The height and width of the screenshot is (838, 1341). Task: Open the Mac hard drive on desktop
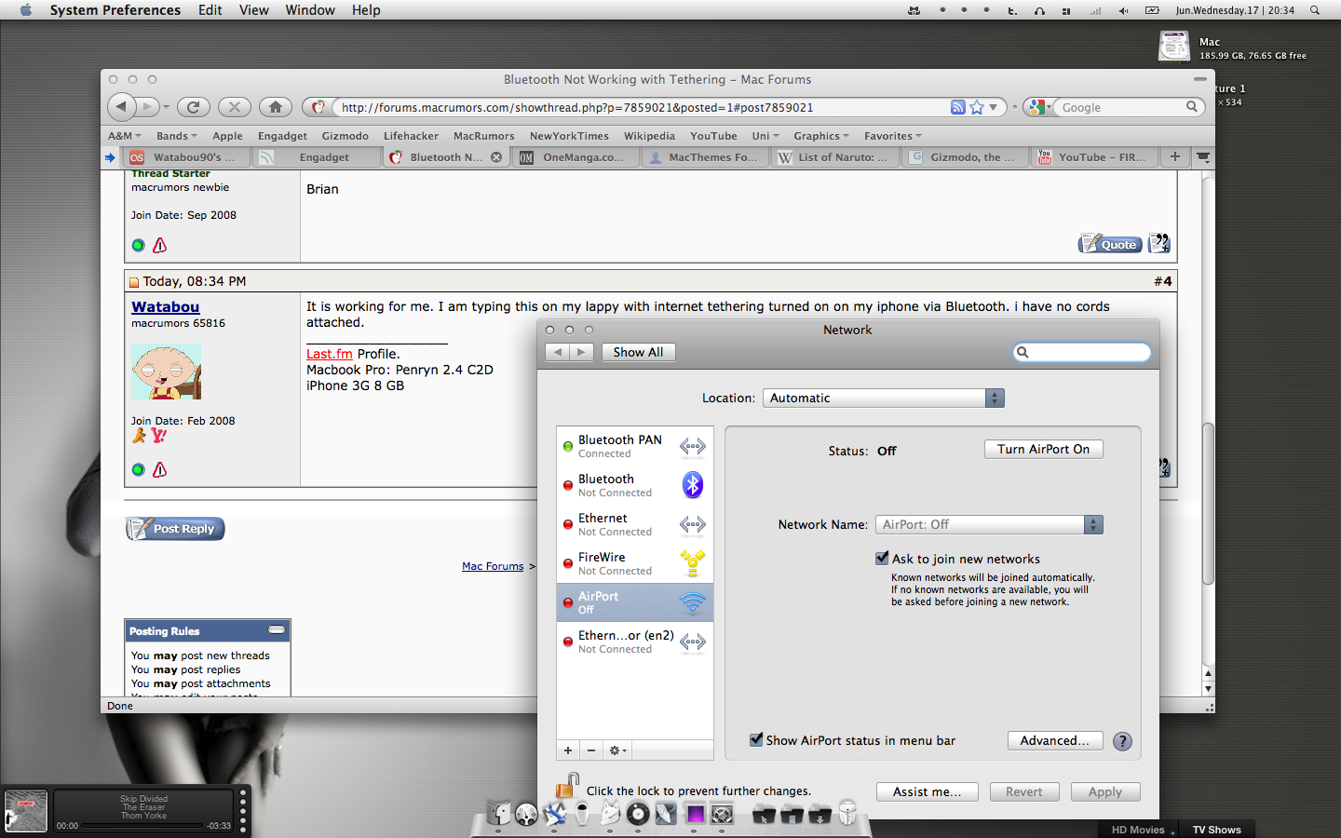[1174, 46]
